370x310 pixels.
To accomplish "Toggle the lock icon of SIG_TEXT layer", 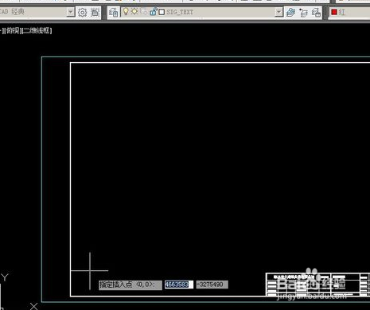I will point(153,12).
